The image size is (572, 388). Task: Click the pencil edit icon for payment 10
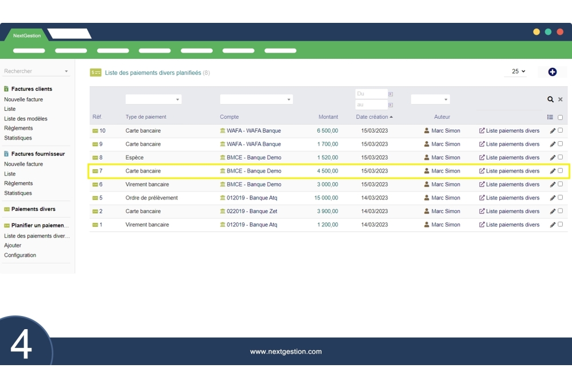(x=553, y=131)
